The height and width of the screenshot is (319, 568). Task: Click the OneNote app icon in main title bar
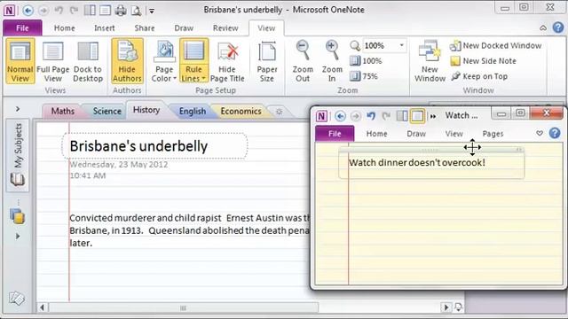[x=9, y=10]
